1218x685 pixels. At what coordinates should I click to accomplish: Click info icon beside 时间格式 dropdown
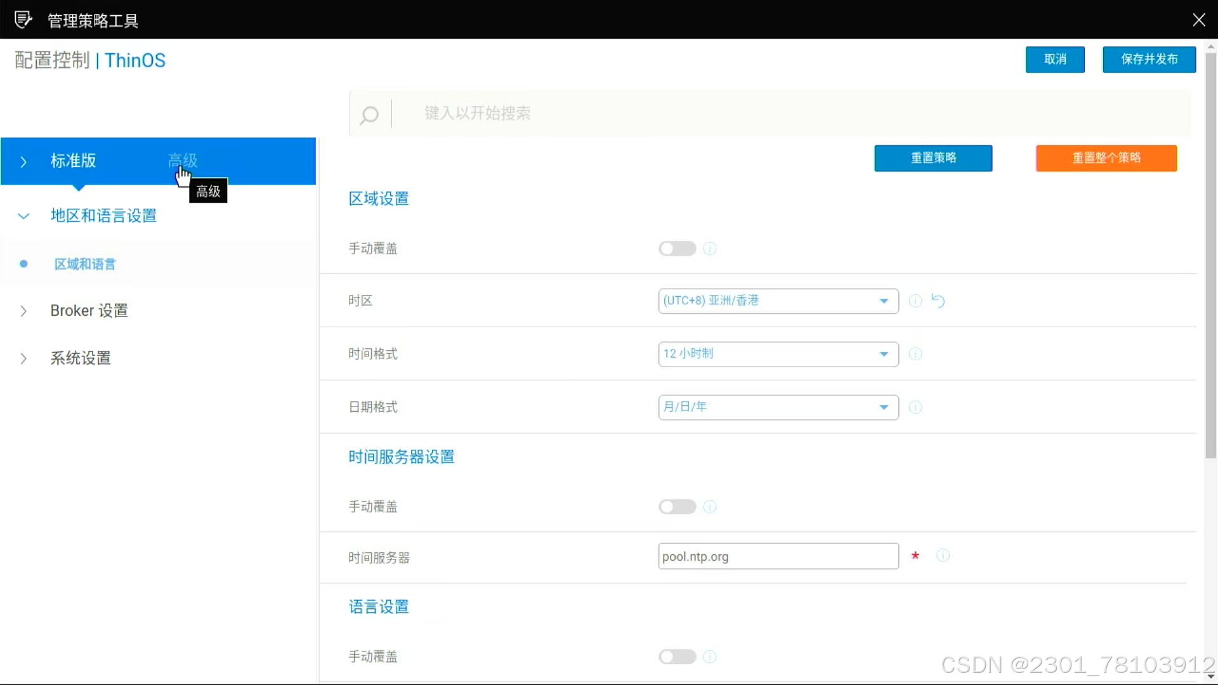[x=915, y=354]
